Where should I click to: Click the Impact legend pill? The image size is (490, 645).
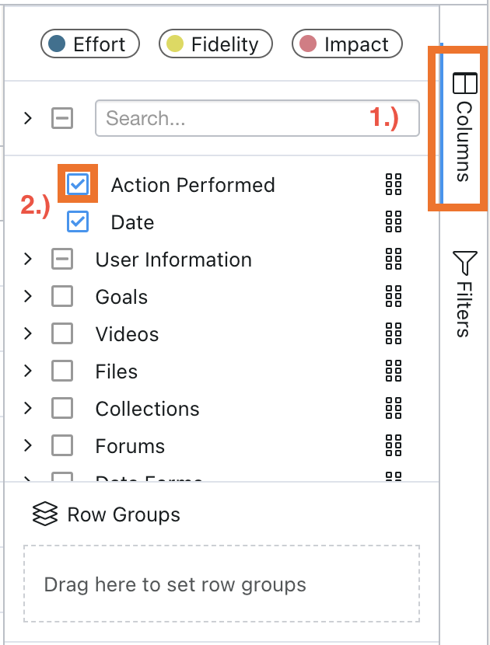[347, 44]
